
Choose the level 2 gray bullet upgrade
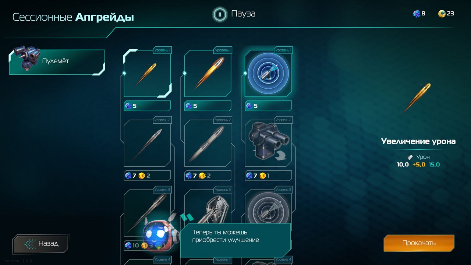click(x=147, y=144)
